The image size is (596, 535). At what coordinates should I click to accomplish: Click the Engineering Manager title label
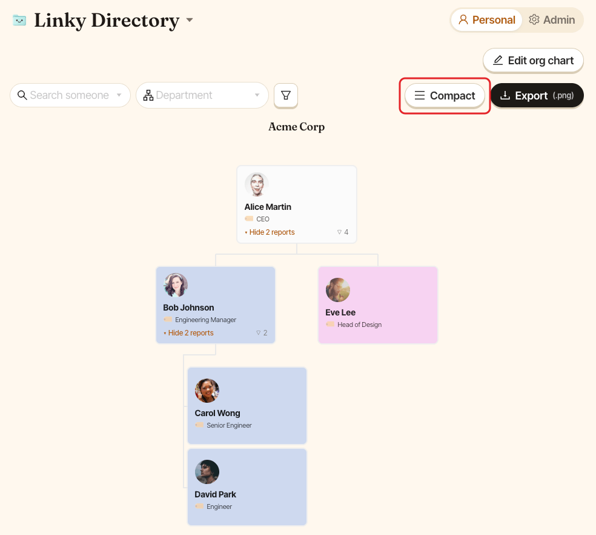point(206,320)
